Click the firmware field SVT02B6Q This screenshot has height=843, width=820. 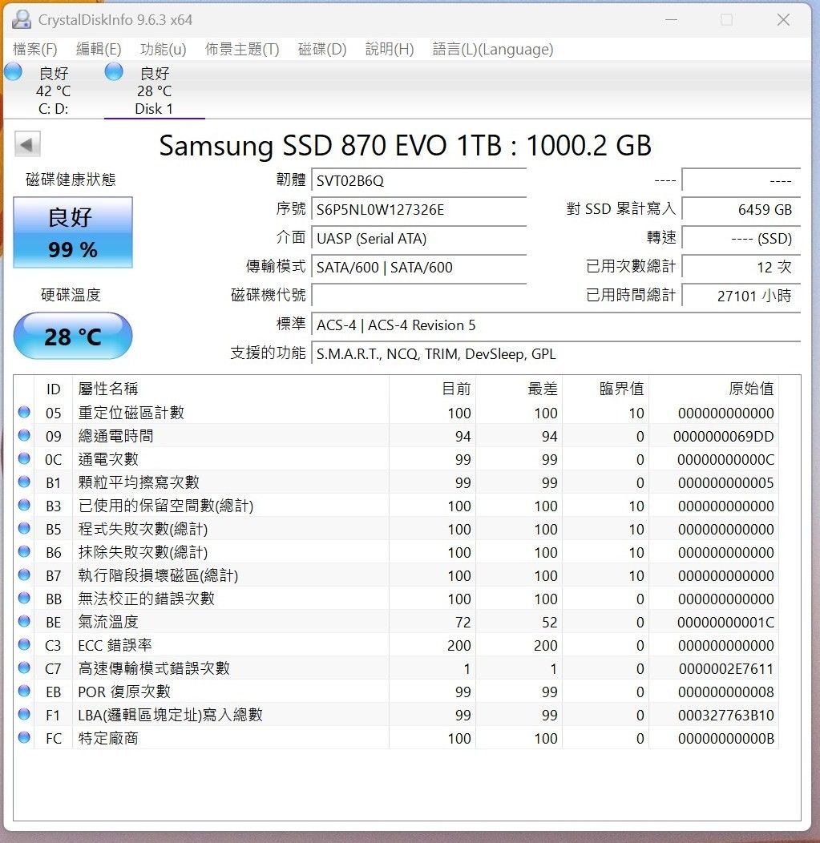(x=419, y=180)
